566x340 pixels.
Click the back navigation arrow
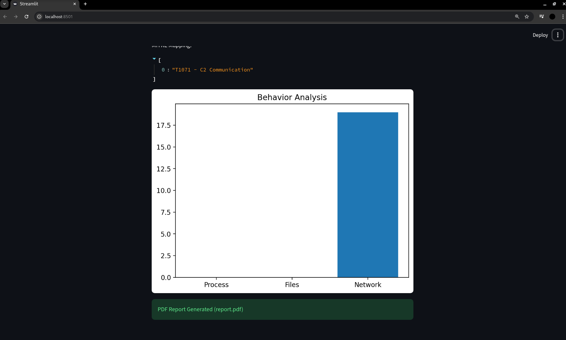5,17
